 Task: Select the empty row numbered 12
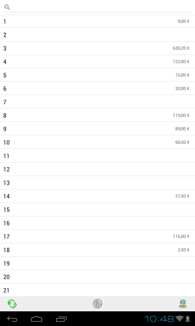97,169
